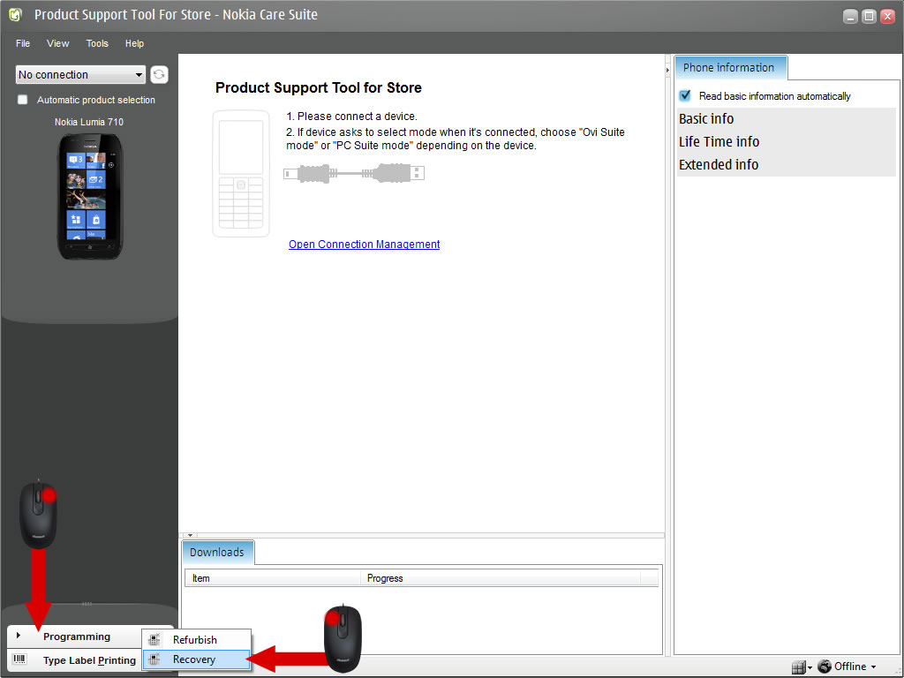Viewport: 904px width, 678px height.
Task: Click the Nokia Care Suite title bar logo
Action: point(16,15)
